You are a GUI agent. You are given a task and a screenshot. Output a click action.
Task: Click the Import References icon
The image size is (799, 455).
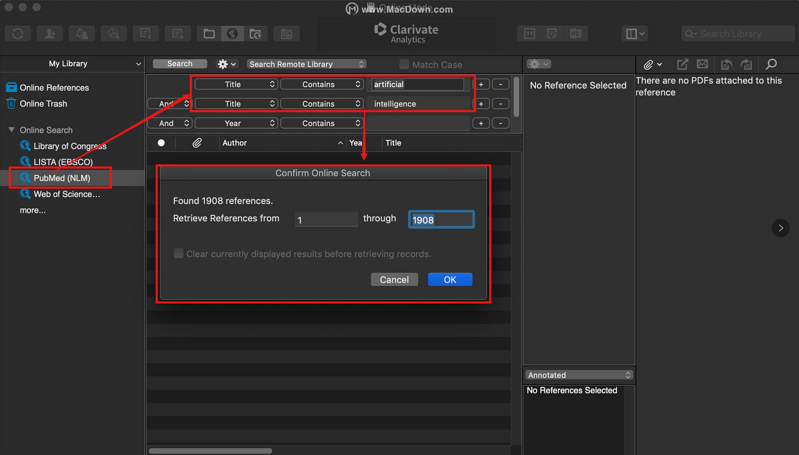click(146, 33)
